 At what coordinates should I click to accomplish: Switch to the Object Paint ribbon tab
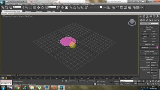51,11
